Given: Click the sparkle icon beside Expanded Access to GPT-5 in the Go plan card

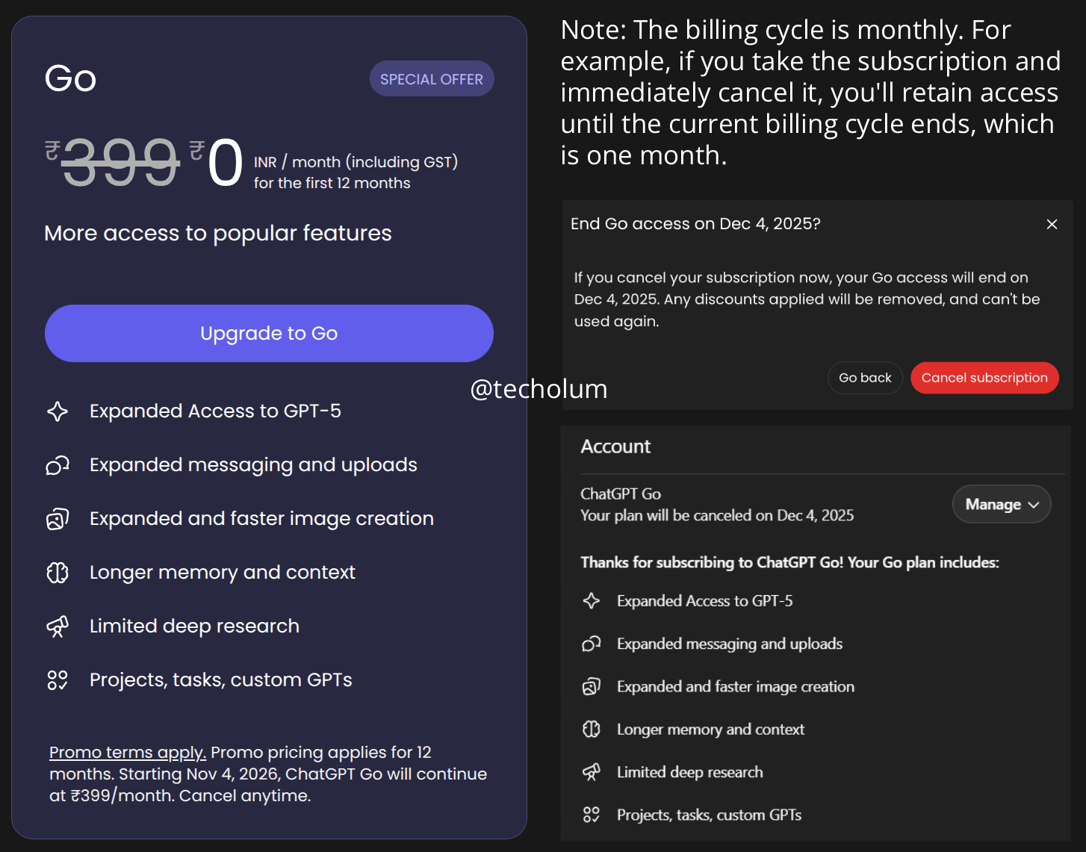Looking at the screenshot, I should (x=58, y=411).
